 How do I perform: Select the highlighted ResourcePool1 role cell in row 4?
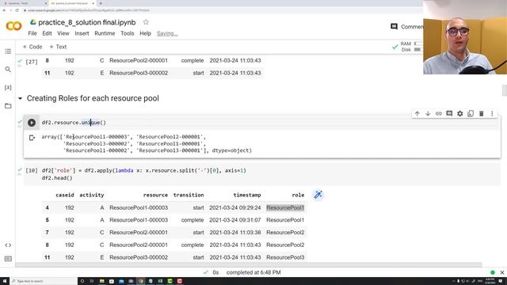pyautogui.click(x=285, y=207)
